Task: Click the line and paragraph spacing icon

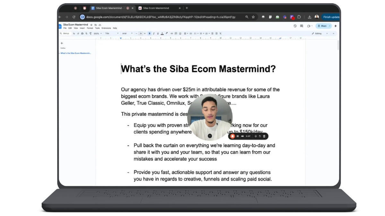Action: 191,33
